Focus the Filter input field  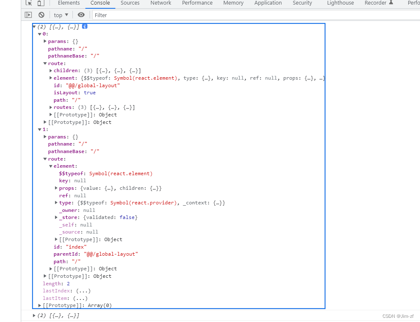[x=256, y=15]
